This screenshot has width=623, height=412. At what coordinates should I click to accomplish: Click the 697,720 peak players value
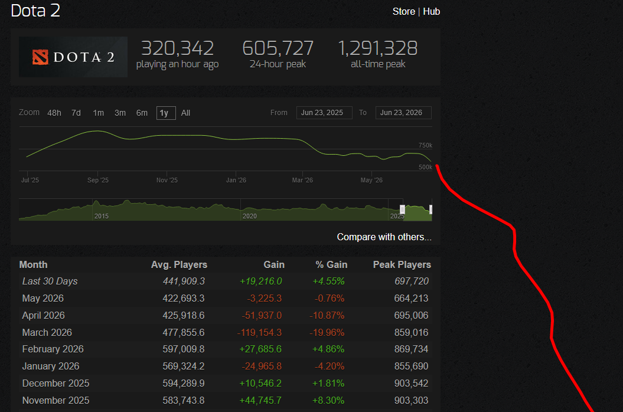tap(411, 282)
